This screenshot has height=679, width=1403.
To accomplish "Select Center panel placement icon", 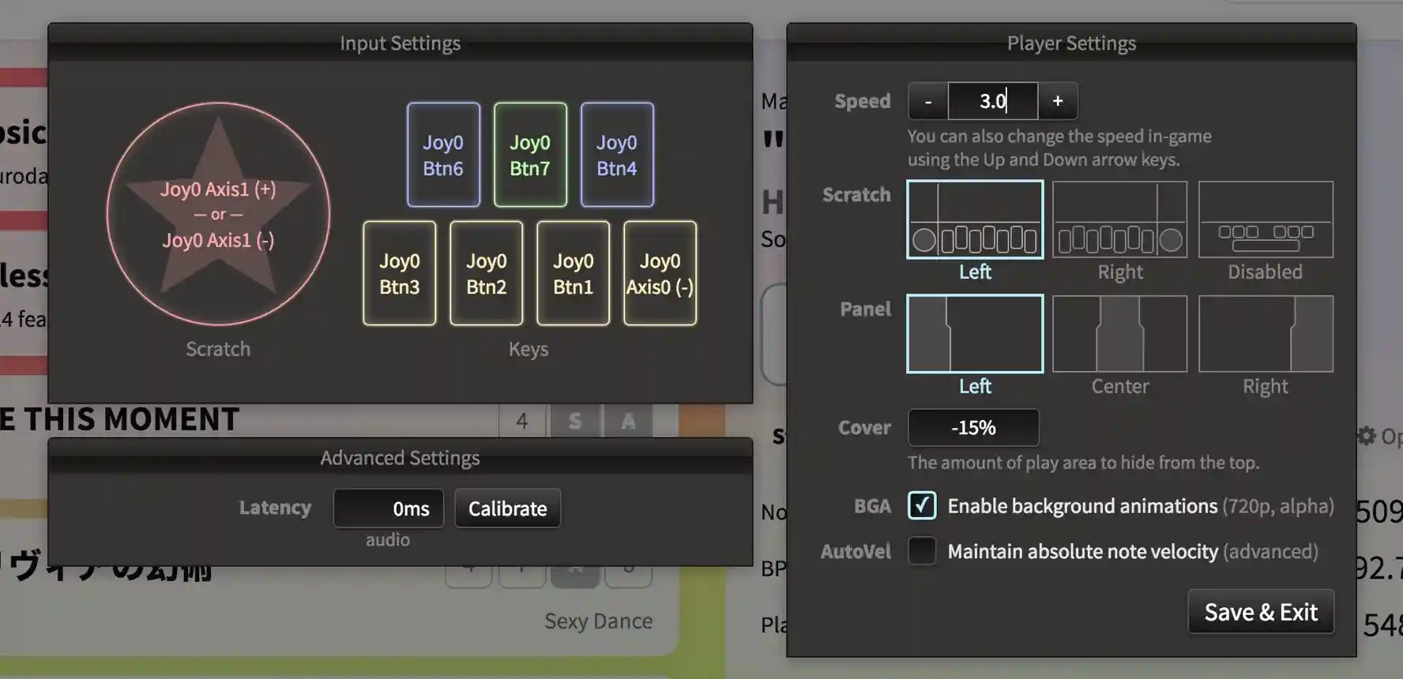I will pyautogui.click(x=1120, y=333).
